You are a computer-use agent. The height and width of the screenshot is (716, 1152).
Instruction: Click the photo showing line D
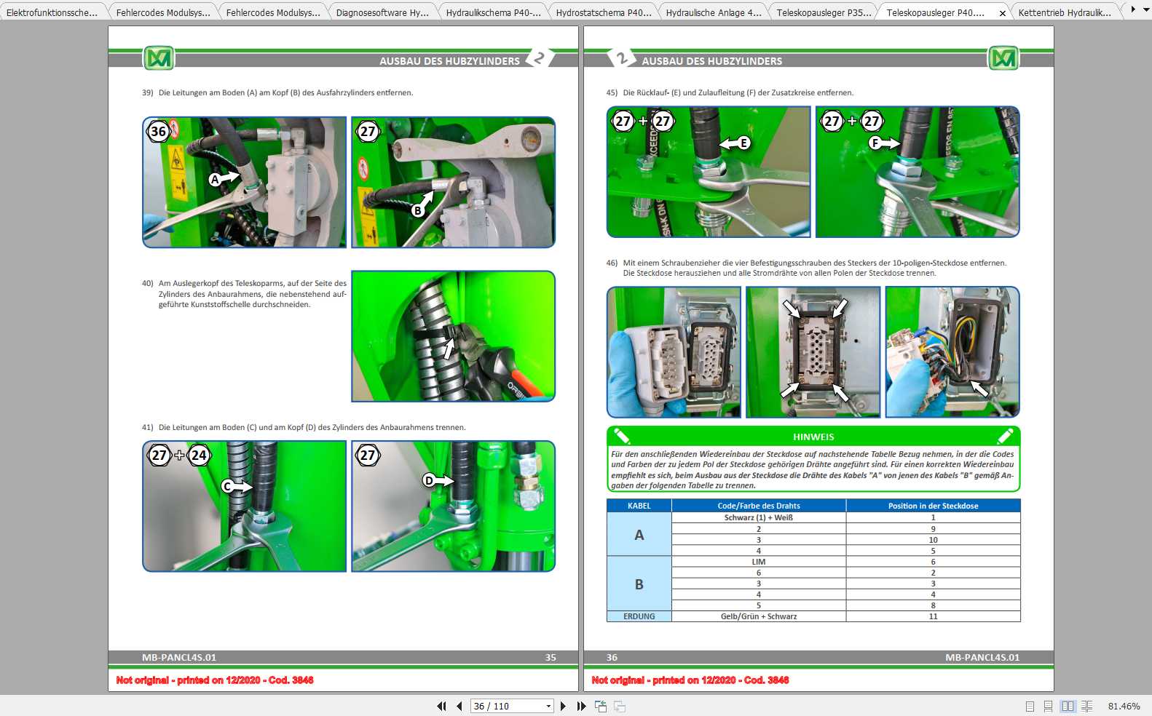454,506
